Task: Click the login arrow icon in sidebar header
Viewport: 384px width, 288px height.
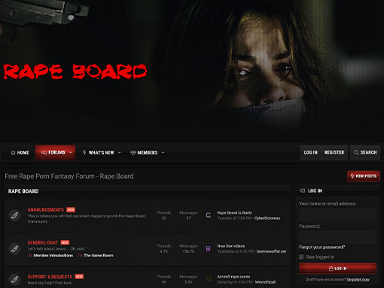Action: tap(302, 191)
